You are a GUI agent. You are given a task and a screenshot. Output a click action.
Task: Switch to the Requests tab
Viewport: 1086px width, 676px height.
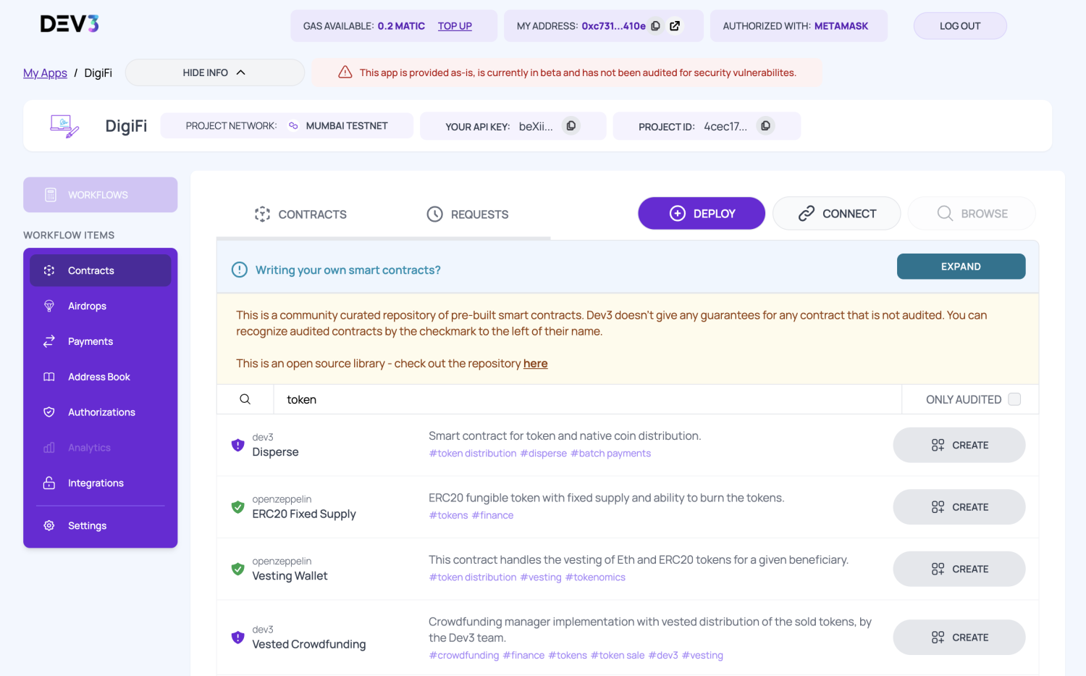pos(467,214)
